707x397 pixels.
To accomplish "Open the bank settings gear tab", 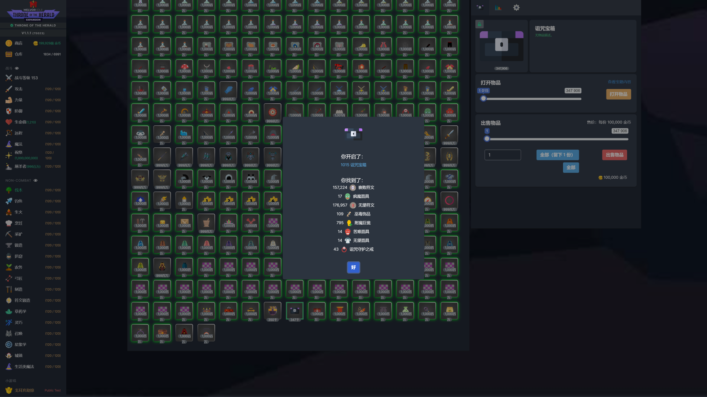I will [516, 7].
